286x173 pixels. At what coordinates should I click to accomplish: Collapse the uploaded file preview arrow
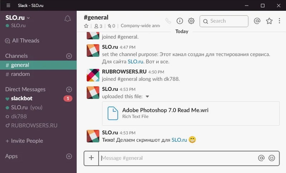tap(147, 97)
